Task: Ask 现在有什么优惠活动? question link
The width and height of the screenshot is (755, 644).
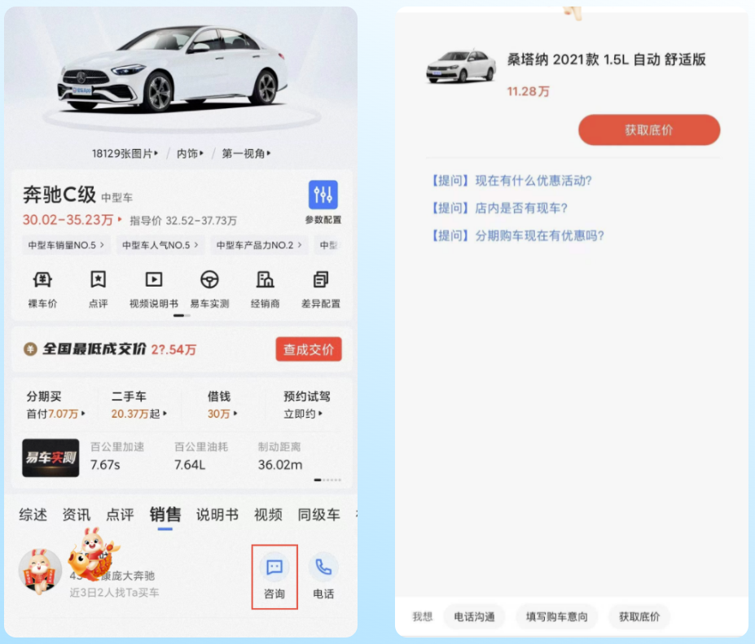Action: tap(511, 181)
